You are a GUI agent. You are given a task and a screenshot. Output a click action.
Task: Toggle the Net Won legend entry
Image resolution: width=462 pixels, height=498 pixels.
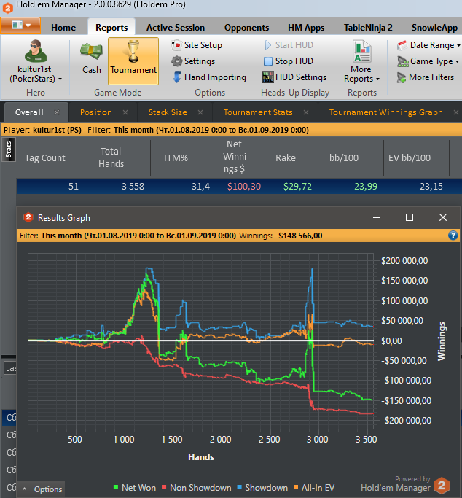[135, 488]
